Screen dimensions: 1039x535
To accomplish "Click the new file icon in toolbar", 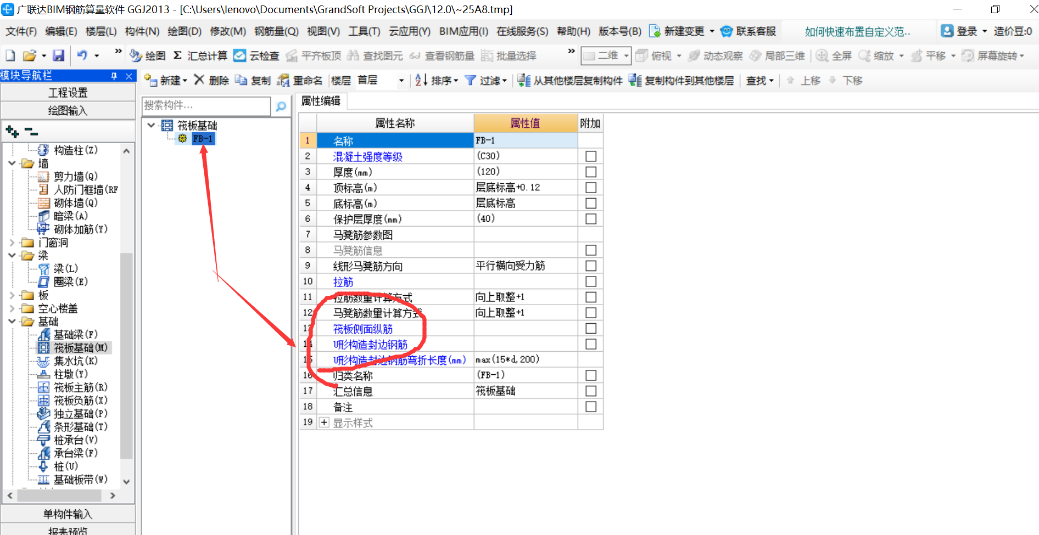I will pos(10,55).
